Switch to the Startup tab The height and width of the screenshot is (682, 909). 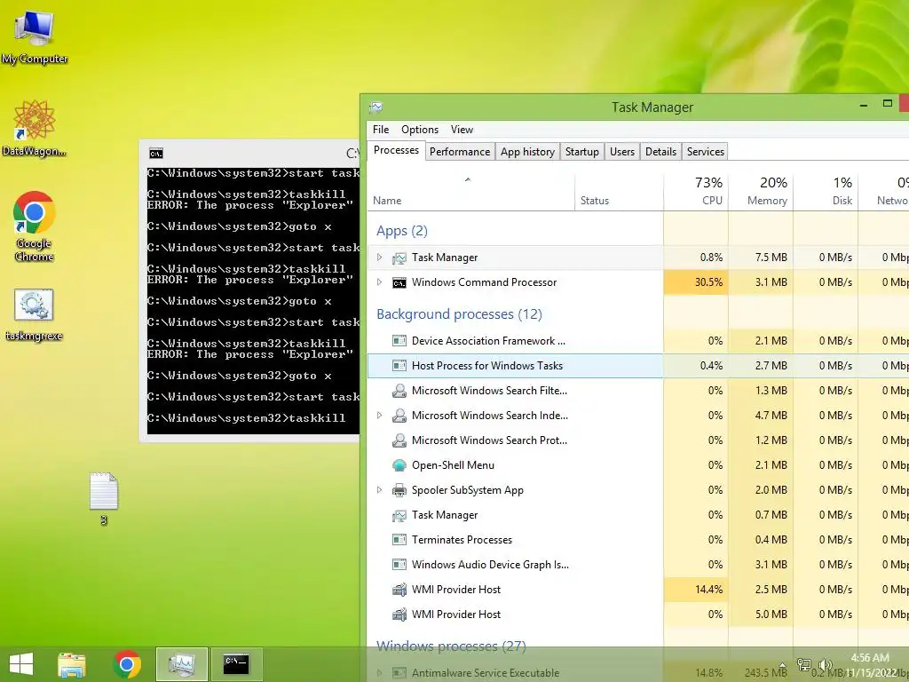click(x=582, y=151)
